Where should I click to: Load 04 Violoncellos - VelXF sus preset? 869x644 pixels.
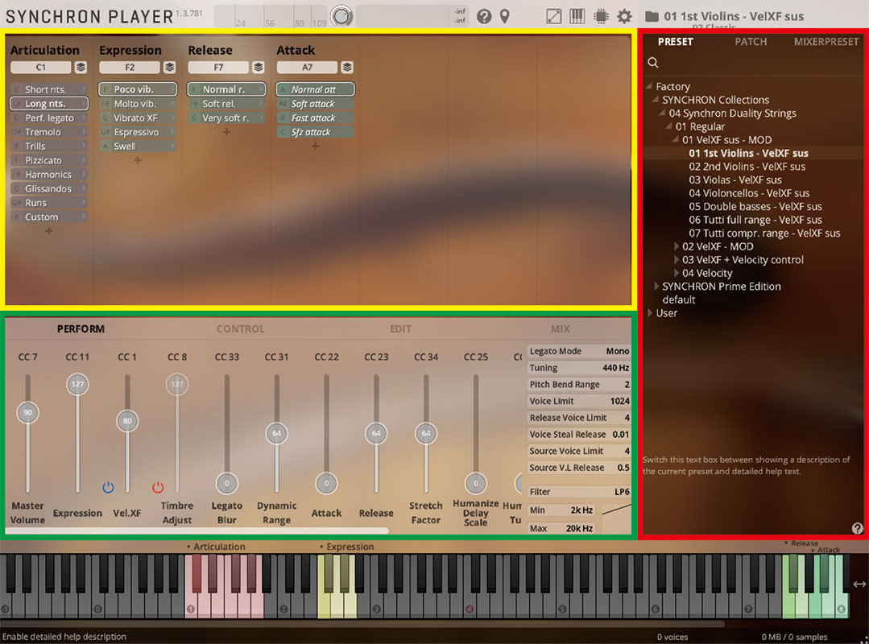click(x=749, y=193)
